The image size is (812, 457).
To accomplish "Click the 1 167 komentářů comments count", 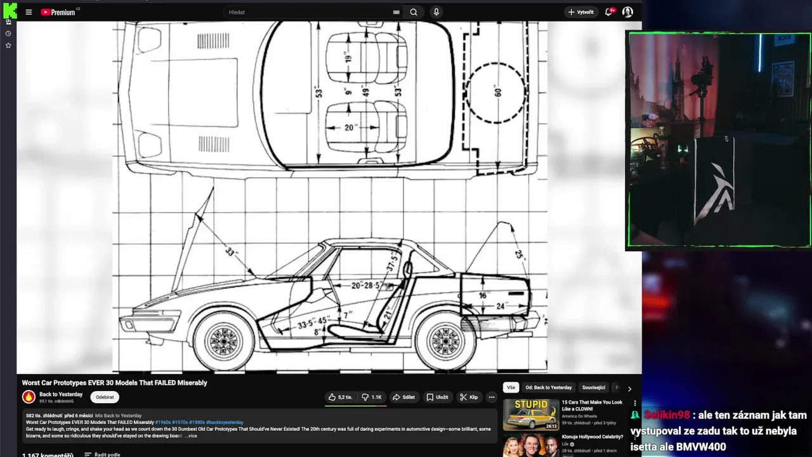I will [x=48, y=454].
